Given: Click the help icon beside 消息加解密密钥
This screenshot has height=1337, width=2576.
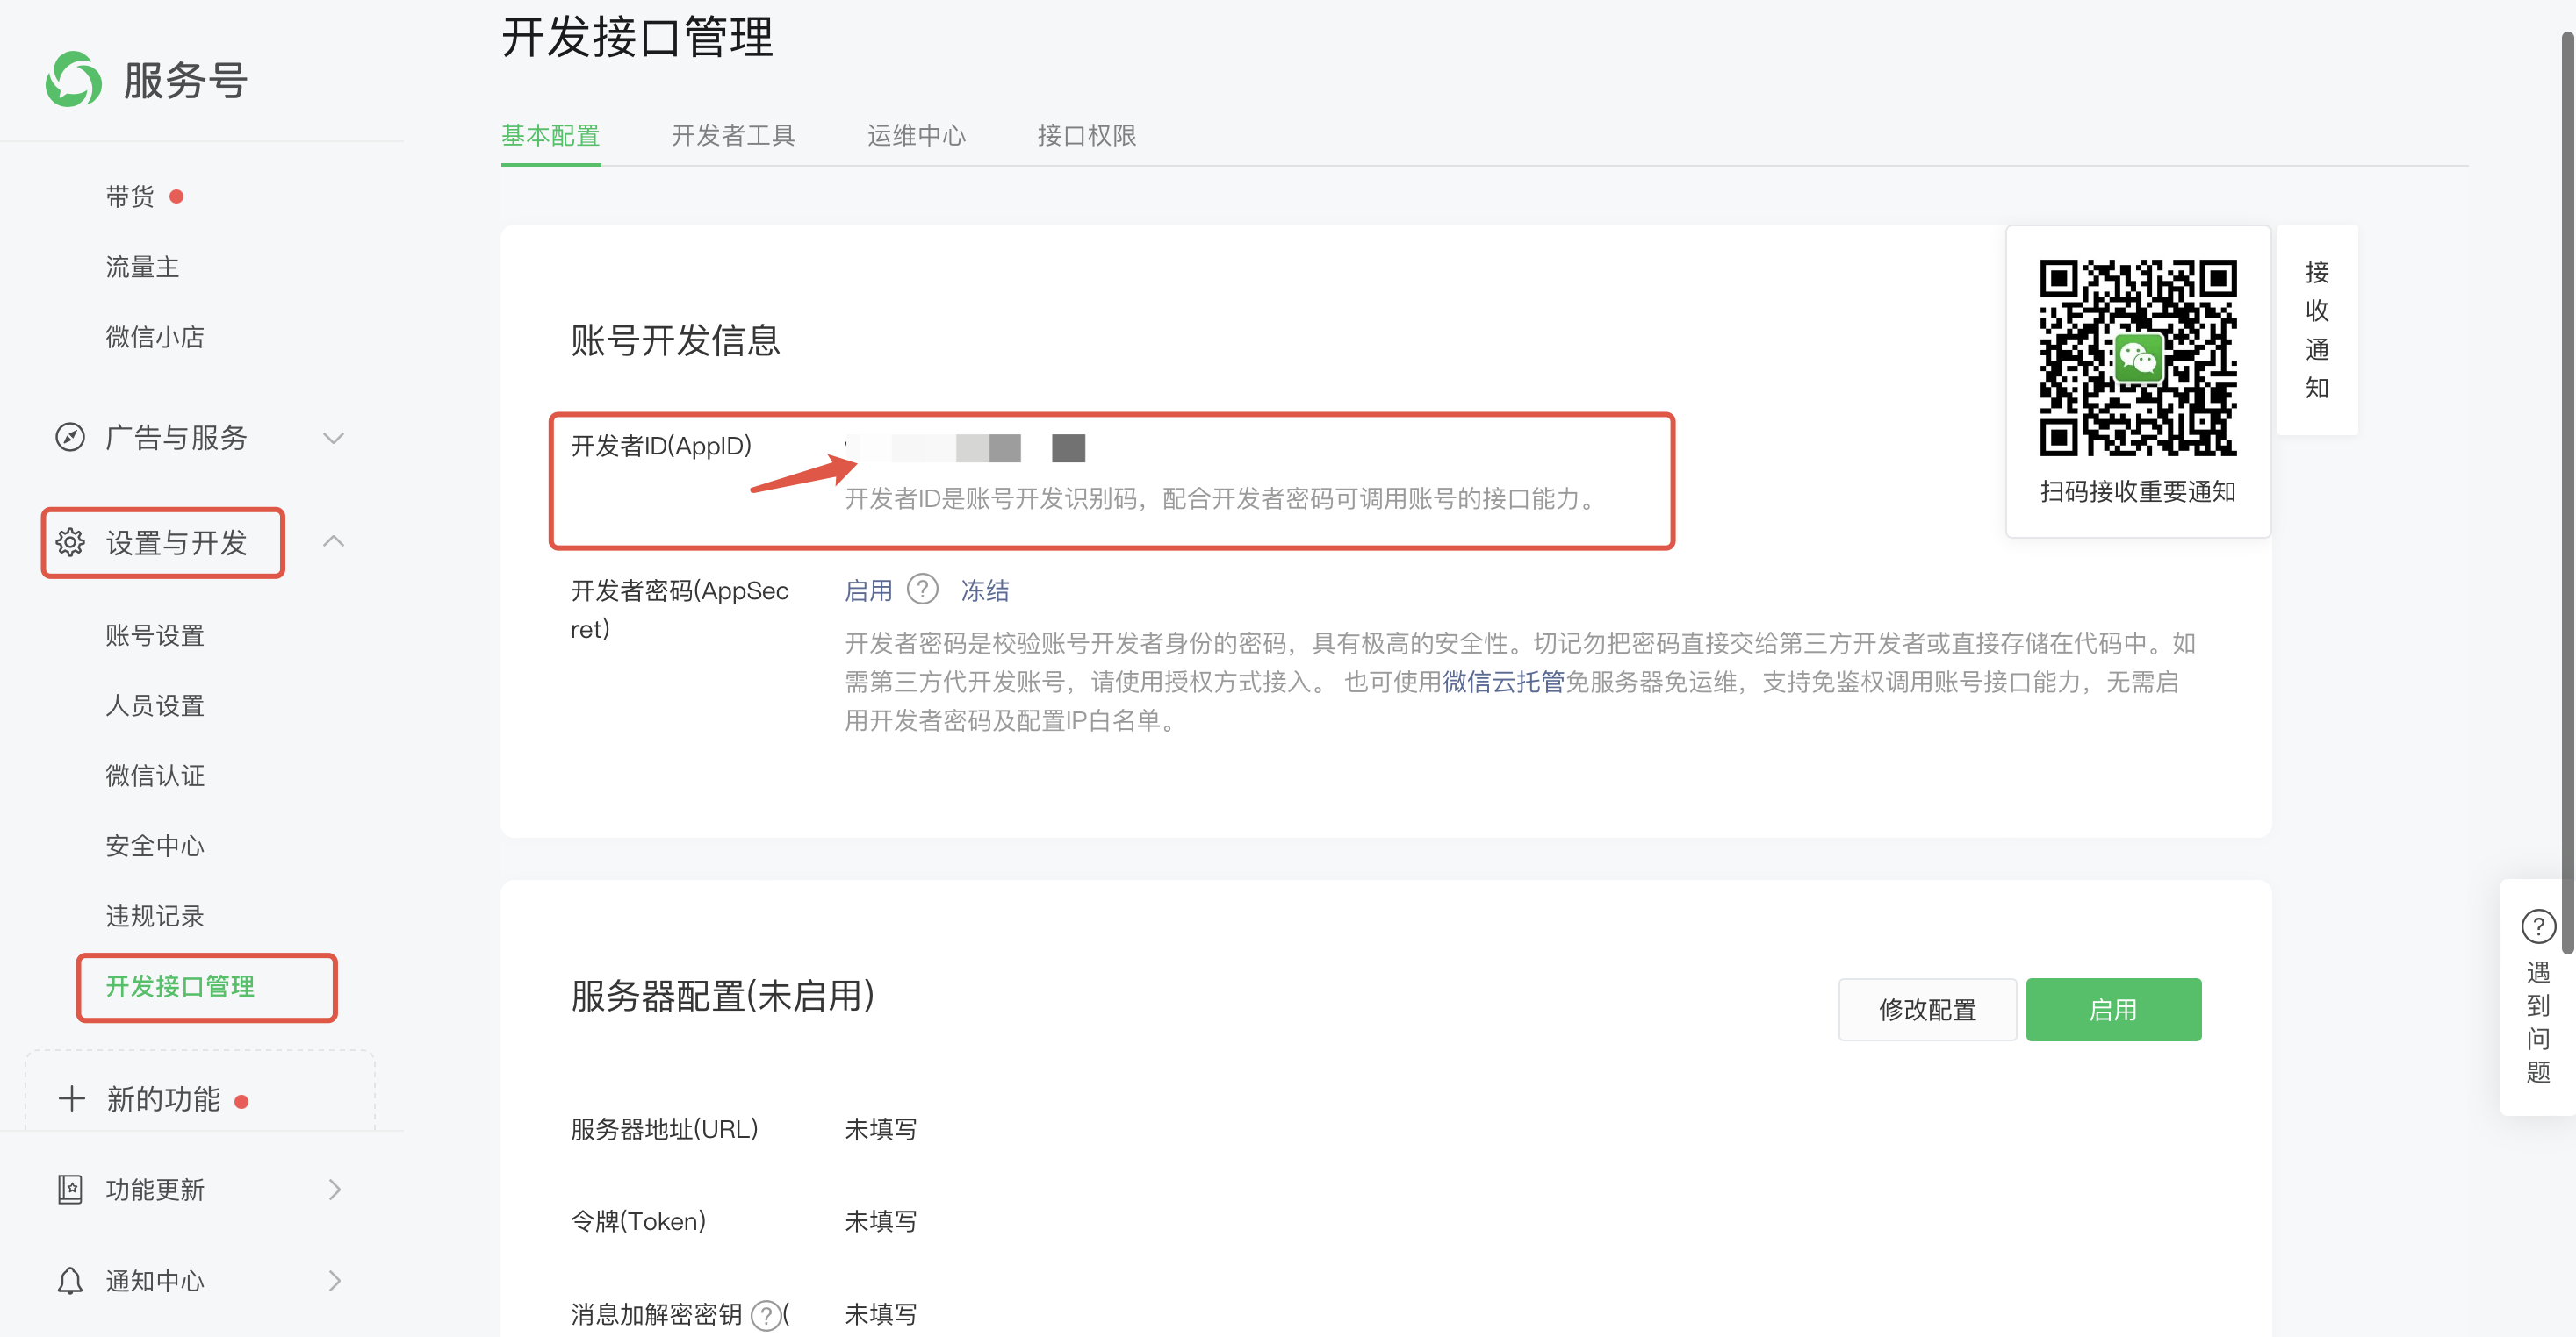Looking at the screenshot, I should coord(766,1315).
